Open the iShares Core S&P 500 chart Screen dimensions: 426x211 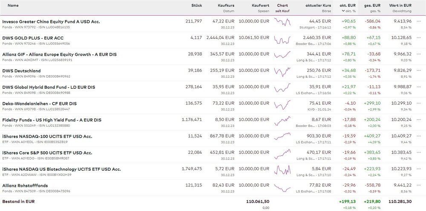click(282, 155)
